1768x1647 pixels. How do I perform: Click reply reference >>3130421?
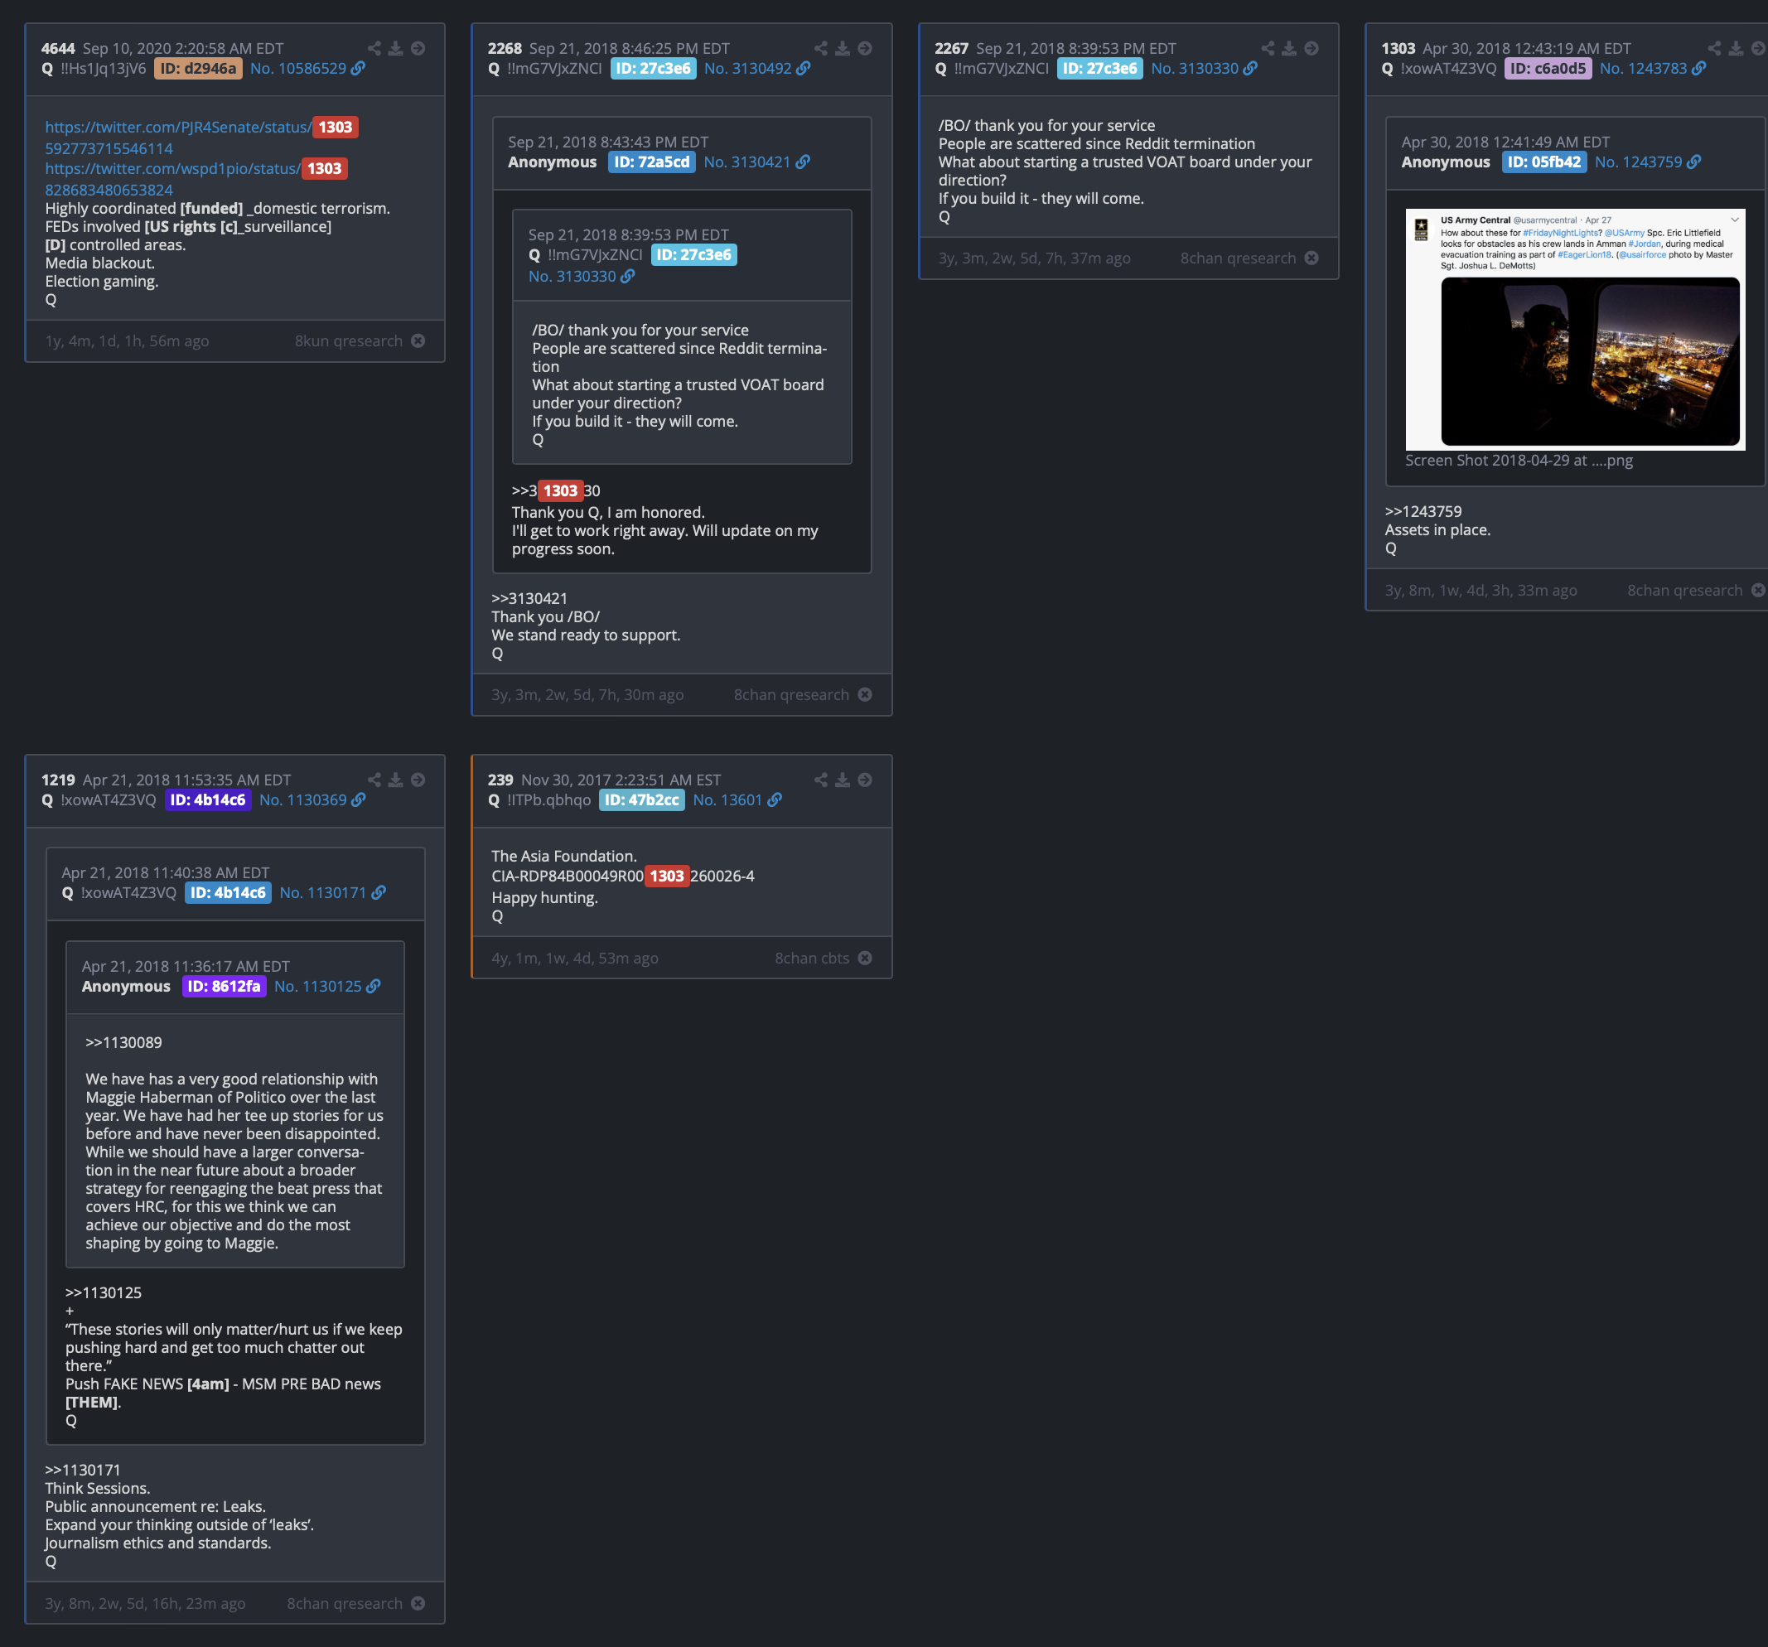(x=529, y=598)
